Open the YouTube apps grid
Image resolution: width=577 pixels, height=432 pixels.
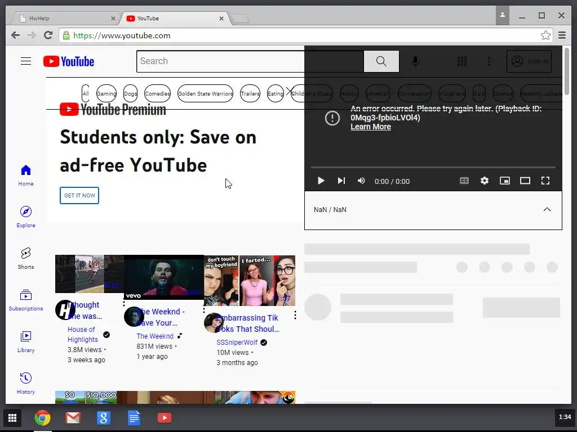462,61
